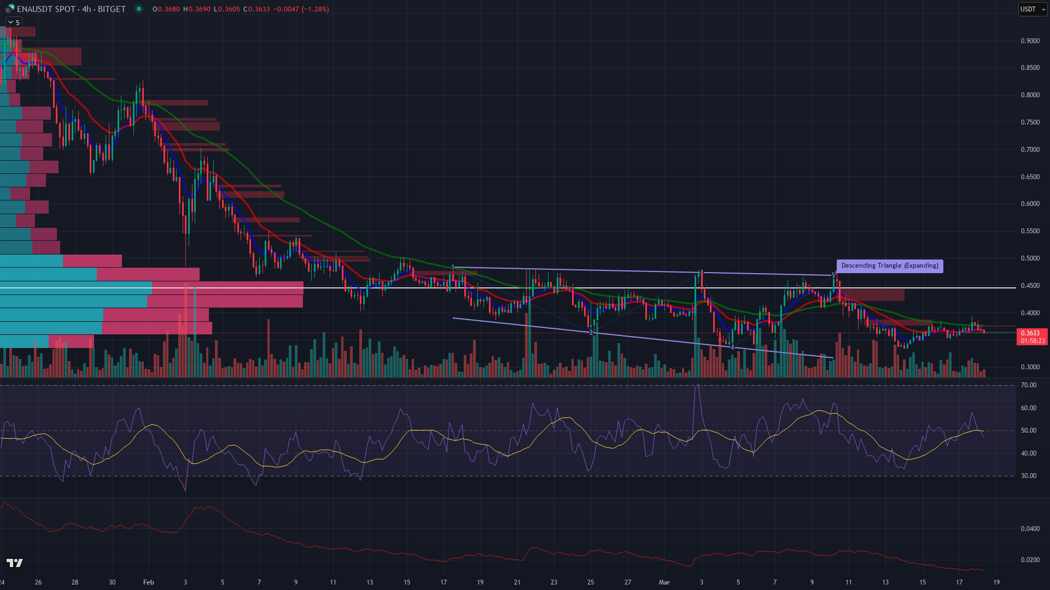Click the 0.9000 price axis label

point(1030,41)
